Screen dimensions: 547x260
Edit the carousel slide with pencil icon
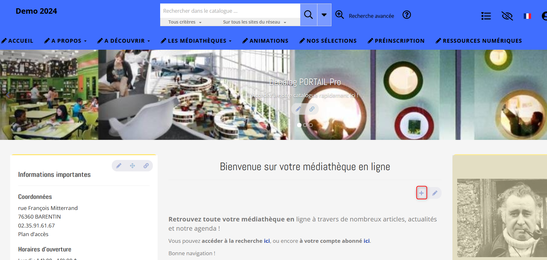click(x=298, y=109)
